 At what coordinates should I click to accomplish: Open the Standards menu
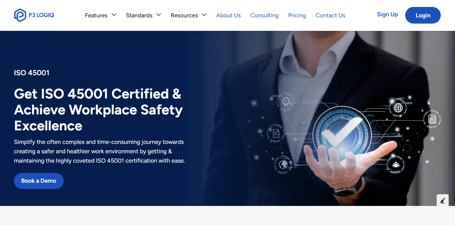point(139,15)
